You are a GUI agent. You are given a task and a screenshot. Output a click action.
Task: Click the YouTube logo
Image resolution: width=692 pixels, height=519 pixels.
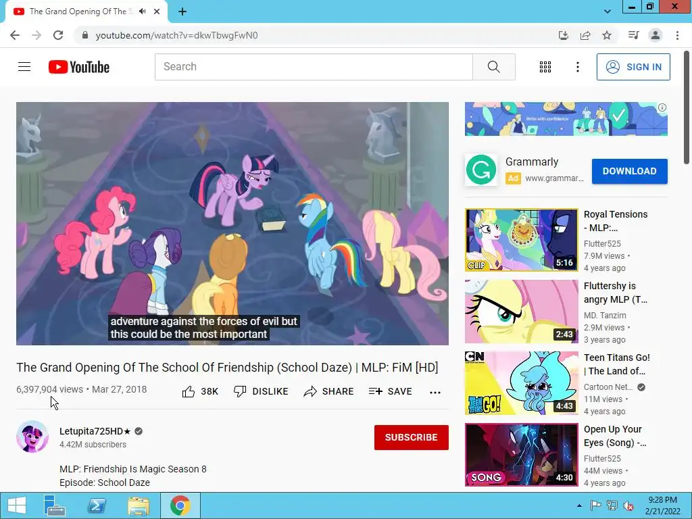coord(79,67)
